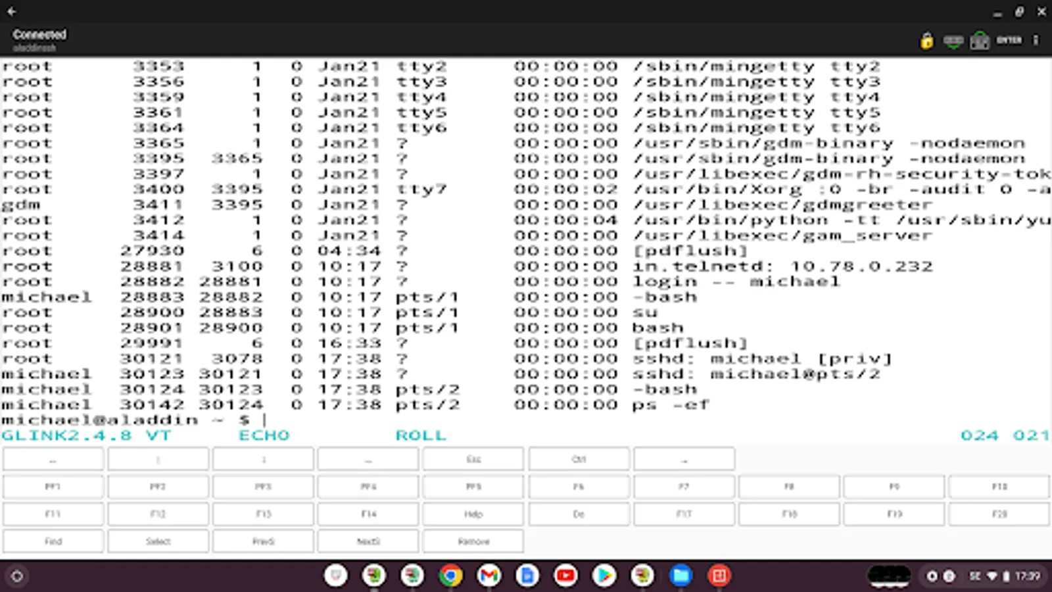Click the '/usr/libexec/gdmgreeter' process entry

click(x=782, y=205)
